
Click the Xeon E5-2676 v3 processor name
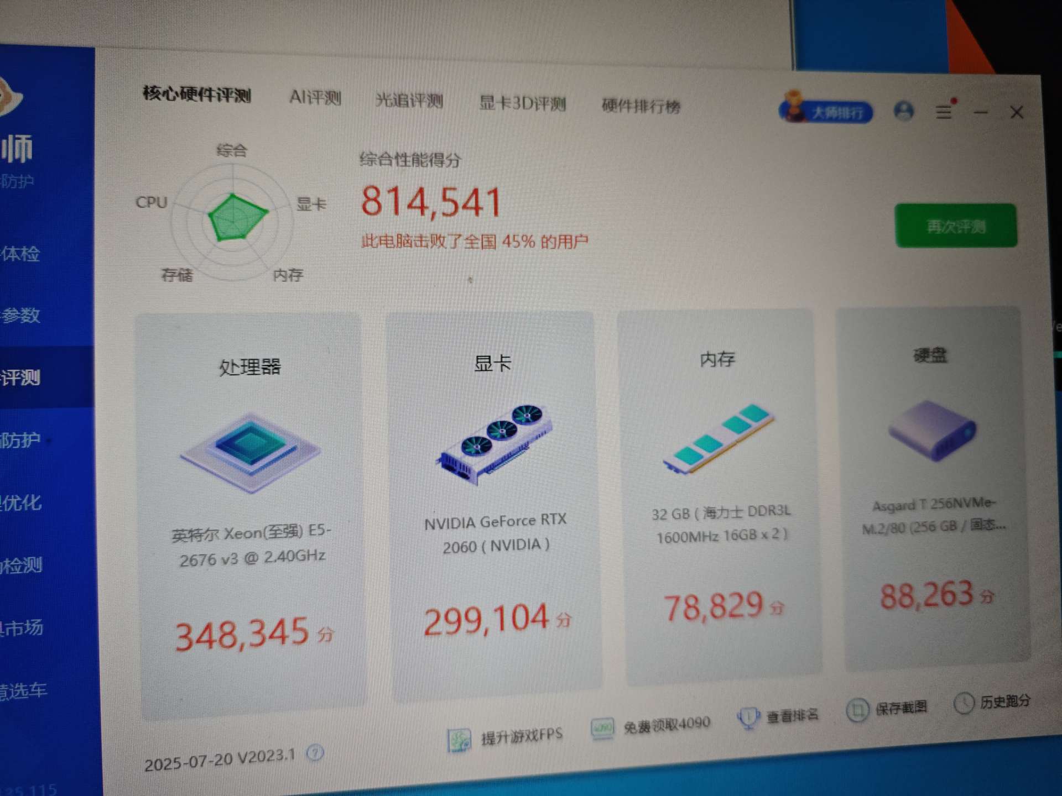252,546
